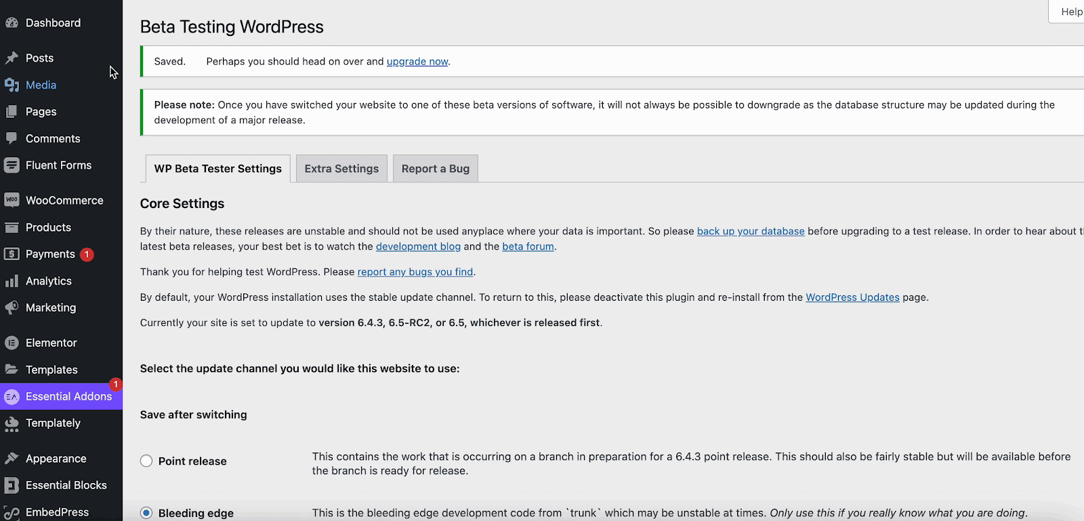Click the Appearance paintbrush icon
The width and height of the screenshot is (1084, 521).
coord(12,459)
